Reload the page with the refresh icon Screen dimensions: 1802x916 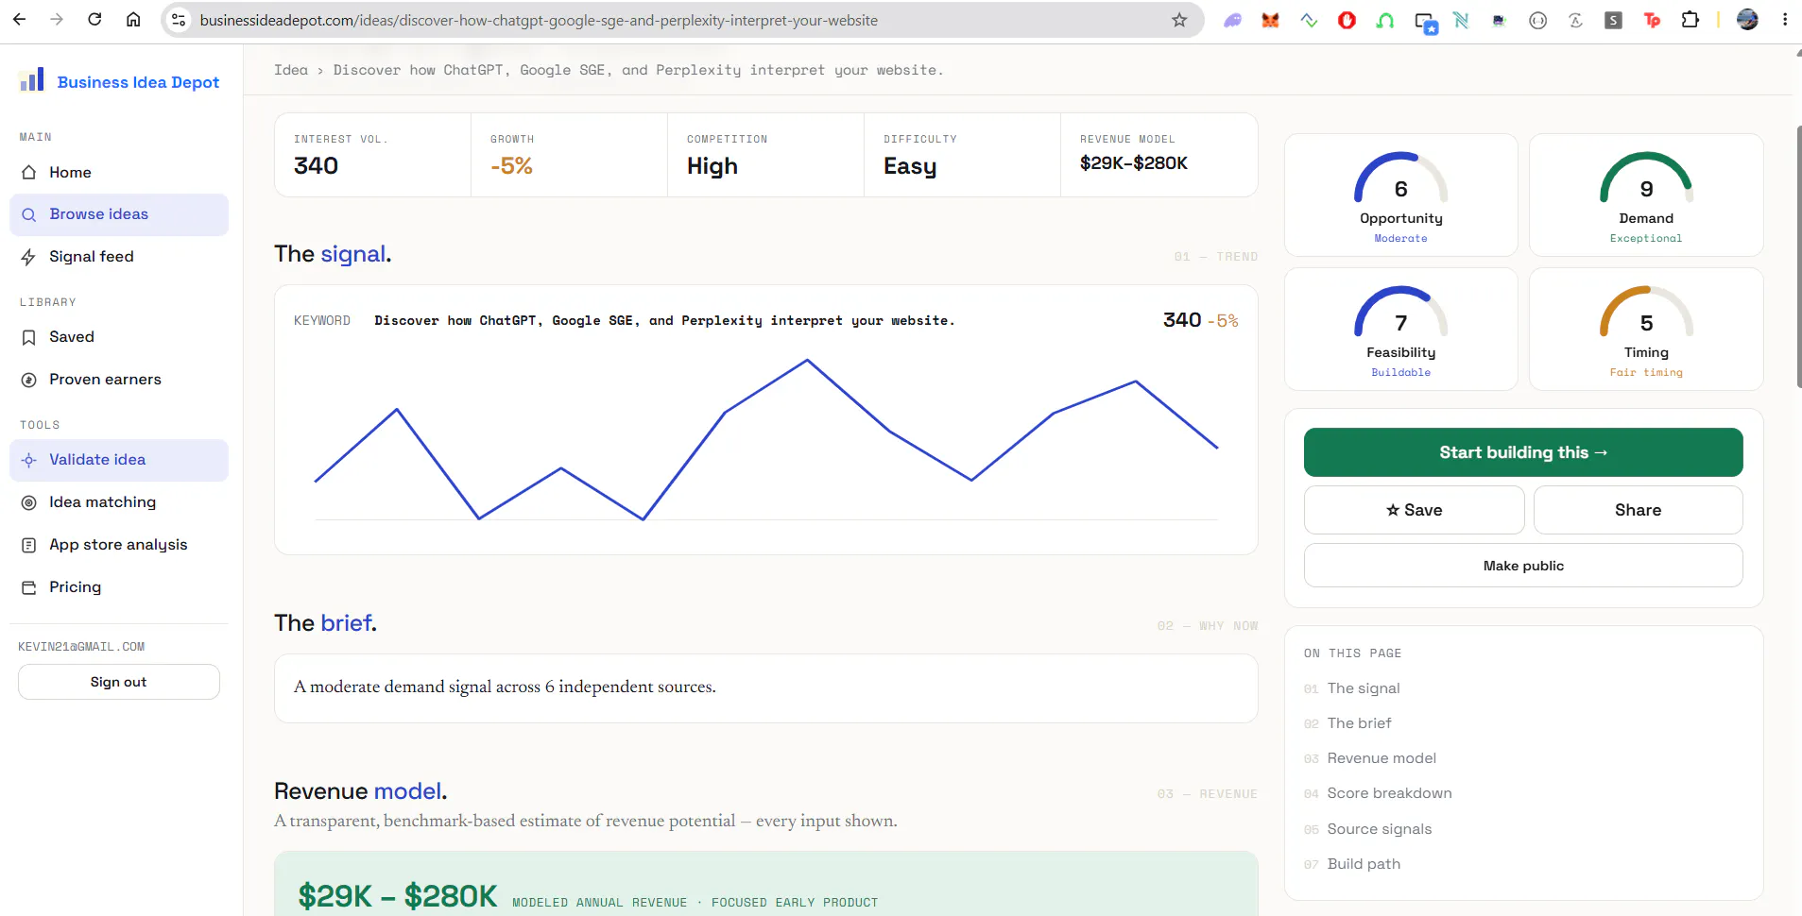94,20
